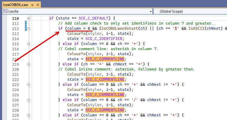Click the comment on line 216
The image size is (227, 120).
108,49
